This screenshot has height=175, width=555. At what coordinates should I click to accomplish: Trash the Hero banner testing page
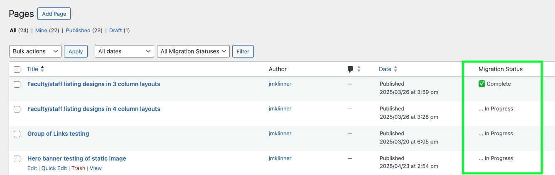78,168
